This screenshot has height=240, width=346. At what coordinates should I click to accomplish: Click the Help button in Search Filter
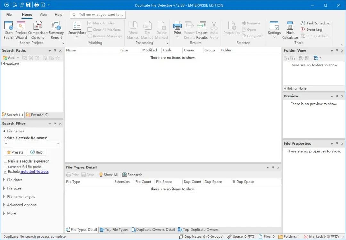[37, 152]
